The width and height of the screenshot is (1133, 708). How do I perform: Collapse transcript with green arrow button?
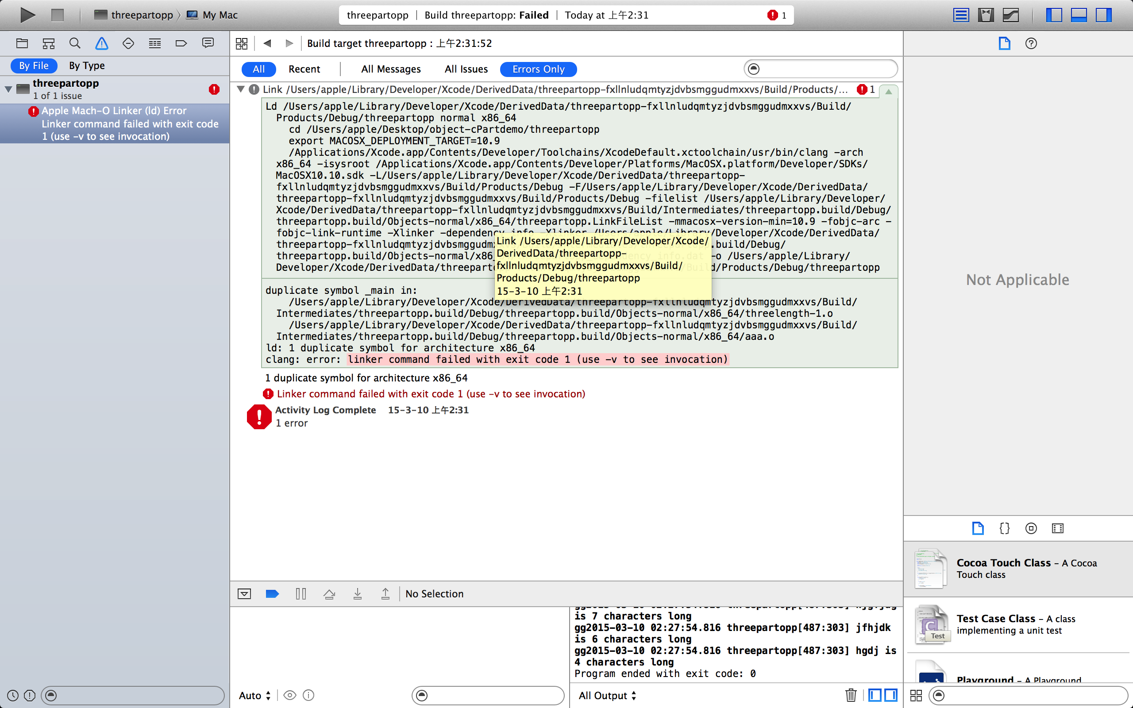[x=888, y=91]
